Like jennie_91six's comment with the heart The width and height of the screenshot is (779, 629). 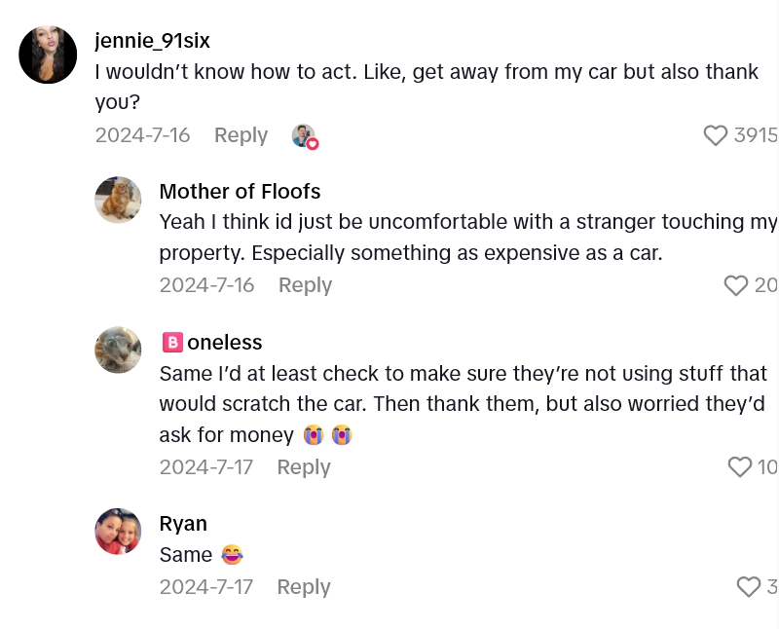click(x=716, y=135)
